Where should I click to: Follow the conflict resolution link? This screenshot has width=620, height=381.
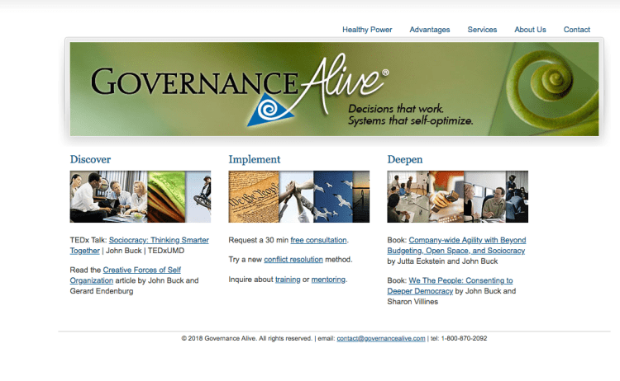click(295, 260)
